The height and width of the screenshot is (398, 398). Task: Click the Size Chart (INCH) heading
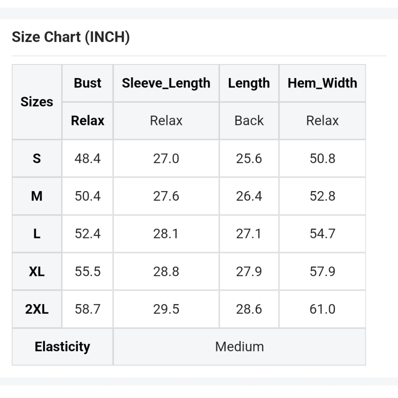pyautogui.click(x=71, y=37)
